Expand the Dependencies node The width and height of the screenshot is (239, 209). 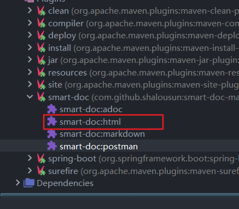tap(18, 183)
